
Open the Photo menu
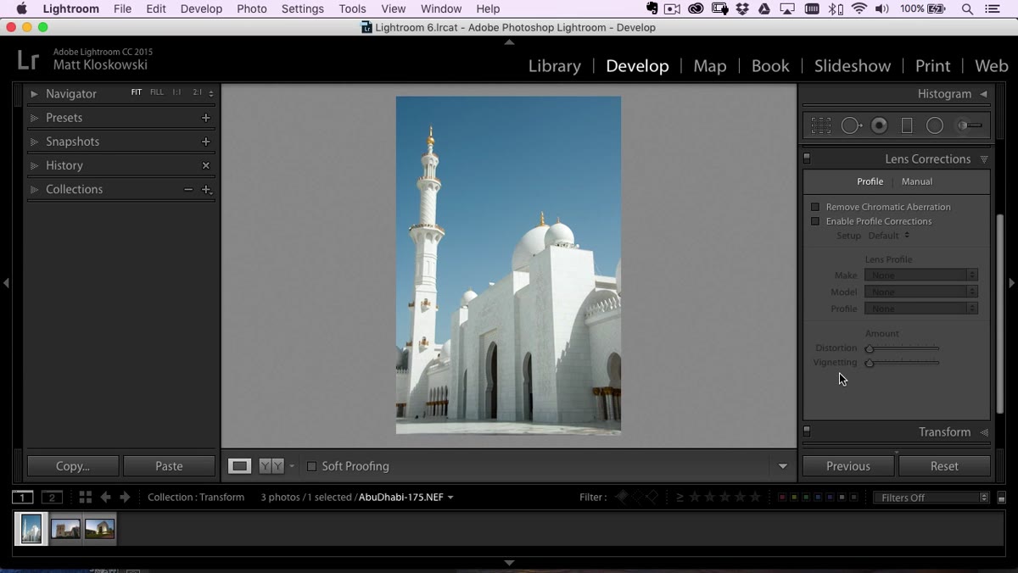pyautogui.click(x=252, y=8)
